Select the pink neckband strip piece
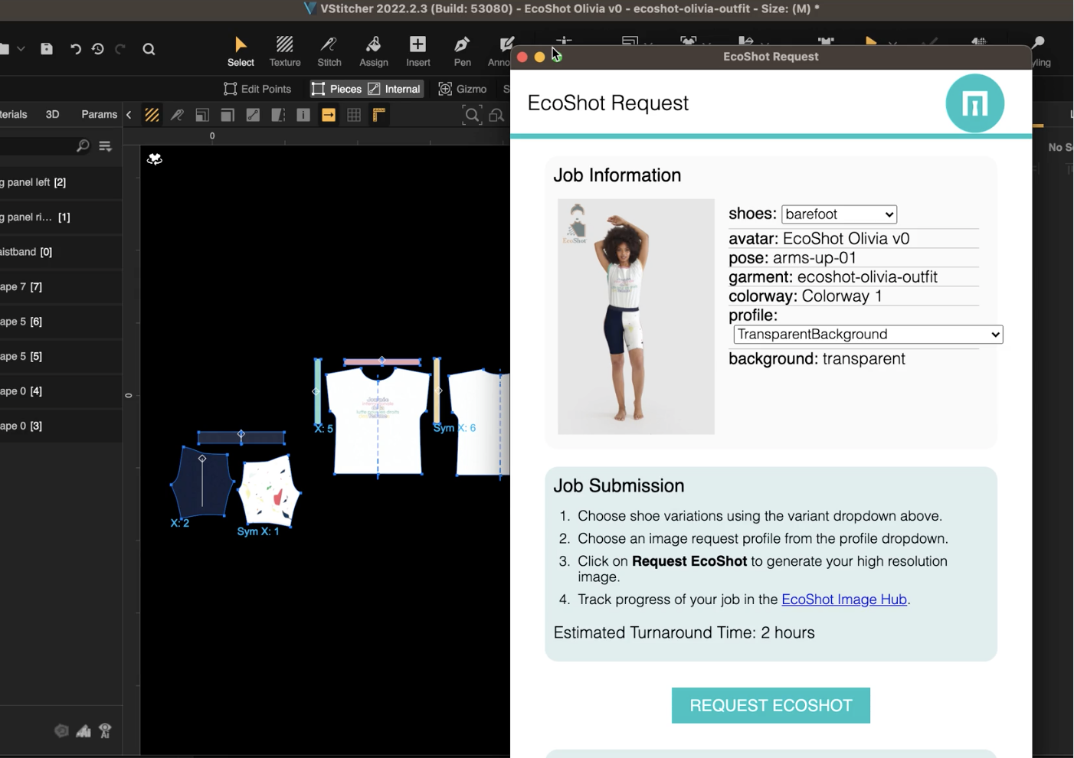 381,361
